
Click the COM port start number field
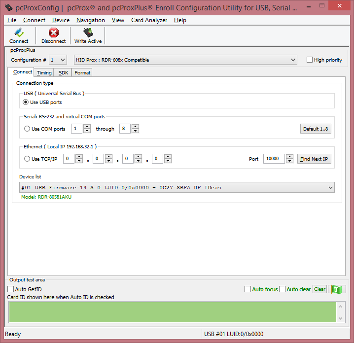[76, 129]
